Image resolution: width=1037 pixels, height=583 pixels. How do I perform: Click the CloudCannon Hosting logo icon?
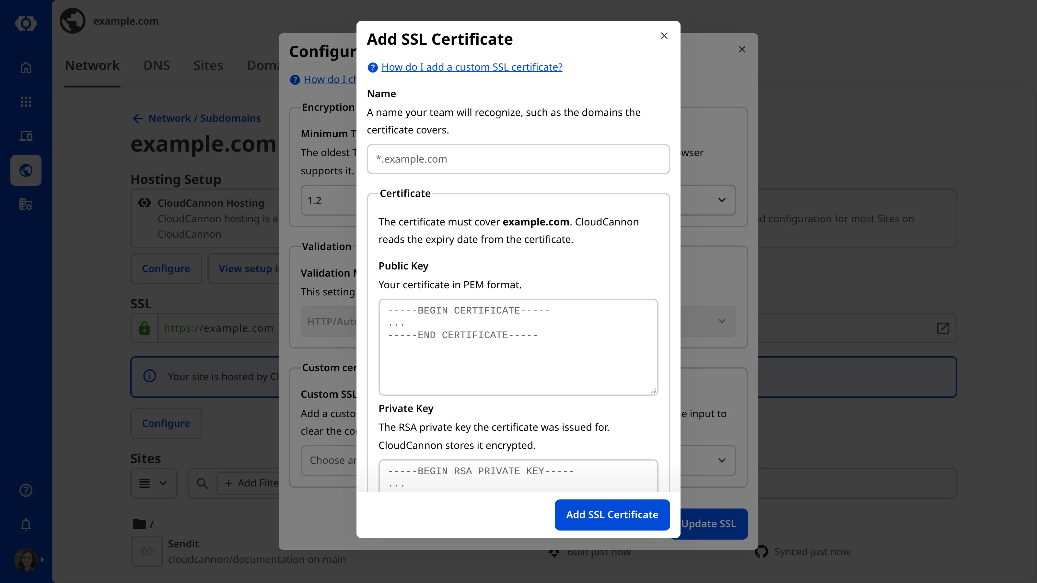tap(145, 203)
